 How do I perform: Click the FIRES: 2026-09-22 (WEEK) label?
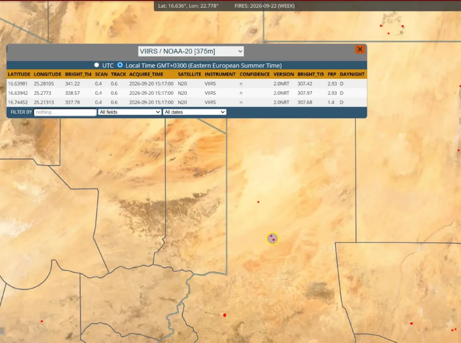265,6
